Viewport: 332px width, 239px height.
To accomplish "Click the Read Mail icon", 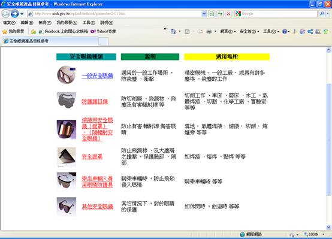I will click(200, 32).
